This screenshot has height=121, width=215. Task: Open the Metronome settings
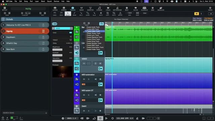click(117, 9)
